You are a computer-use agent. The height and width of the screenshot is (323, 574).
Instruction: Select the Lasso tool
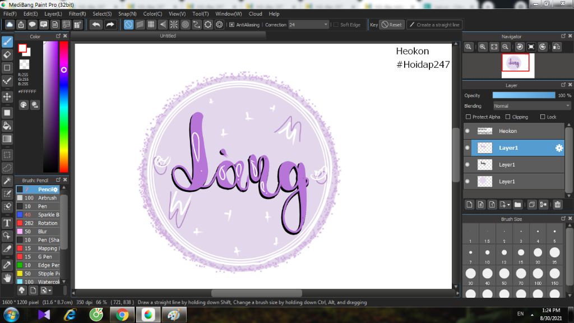7,168
